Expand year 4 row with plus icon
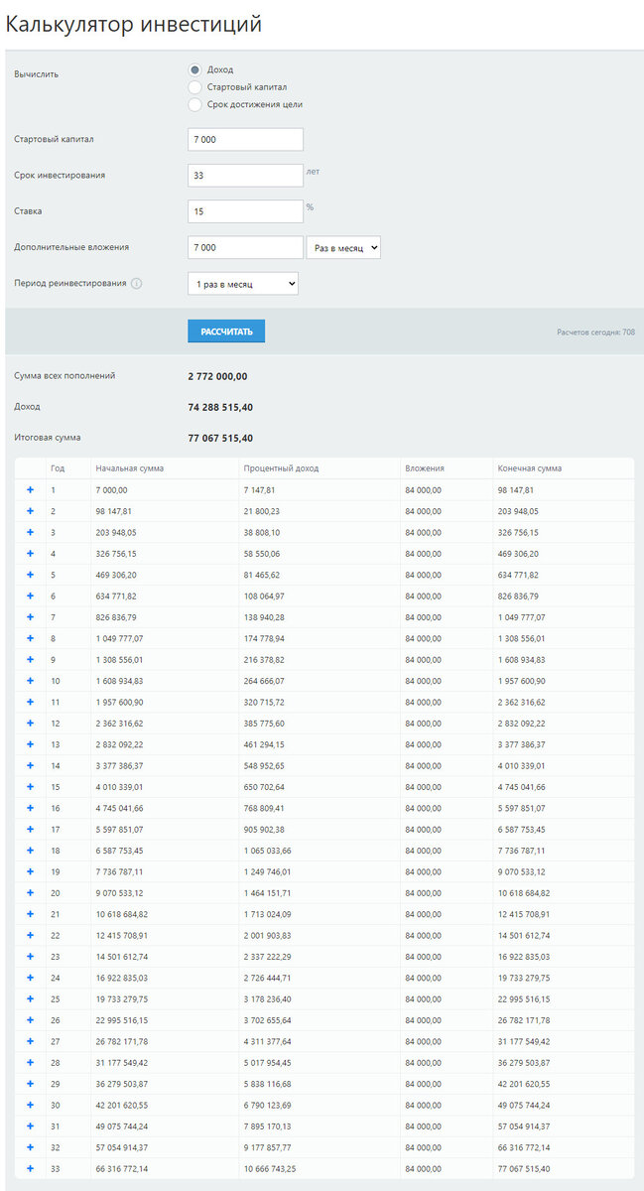This screenshot has width=644, height=1191. pos(30,553)
